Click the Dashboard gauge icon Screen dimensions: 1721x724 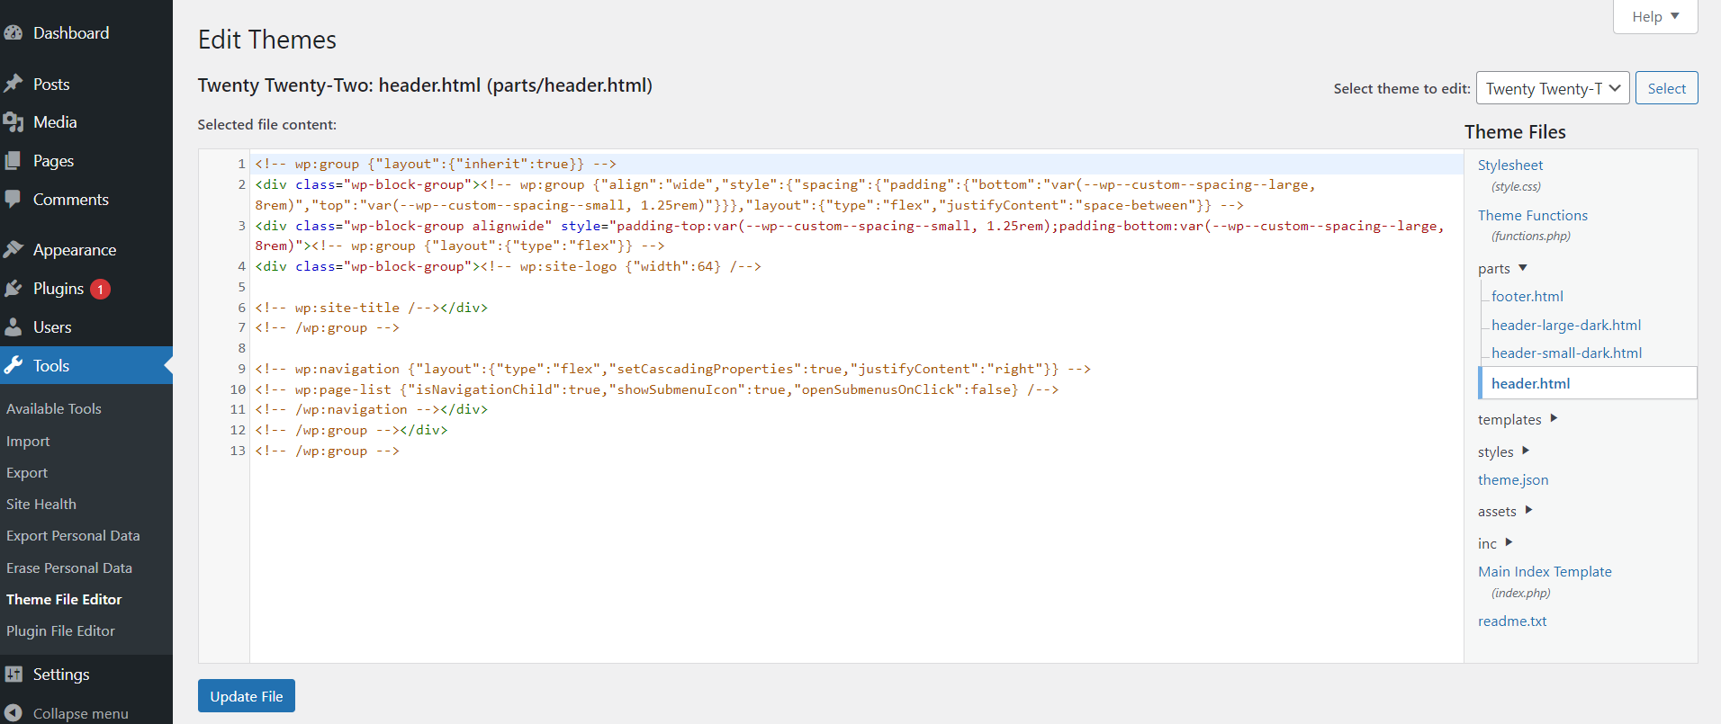click(x=13, y=33)
